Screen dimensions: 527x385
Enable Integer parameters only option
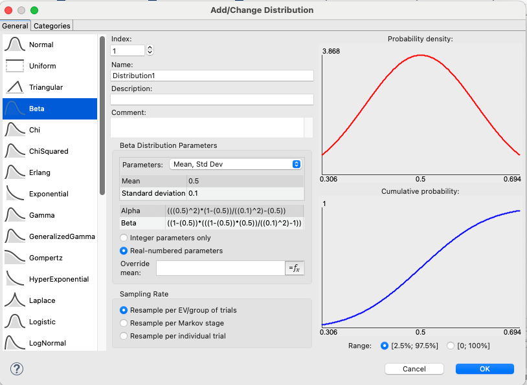pyautogui.click(x=124, y=238)
